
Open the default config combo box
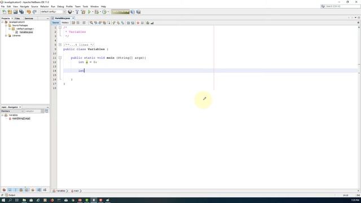(53, 12)
